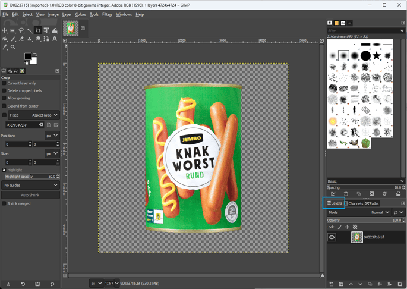Open the Filters menu
The width and height of the screenshot is (407, 289).
(x=107, y=14)
